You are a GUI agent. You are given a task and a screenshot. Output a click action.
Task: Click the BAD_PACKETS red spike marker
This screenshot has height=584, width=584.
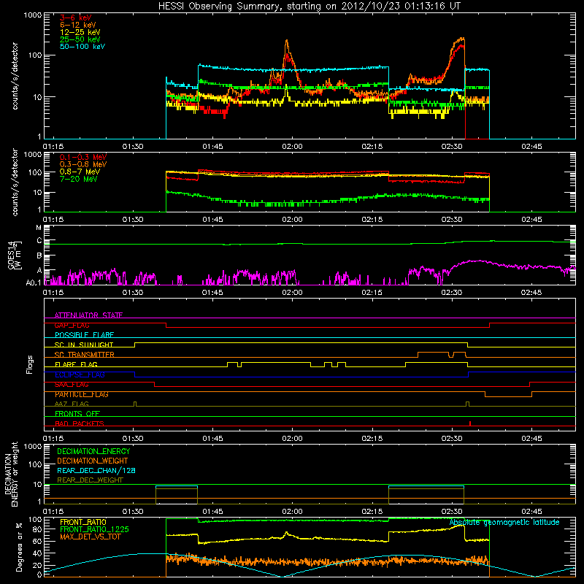pos(470,423)
